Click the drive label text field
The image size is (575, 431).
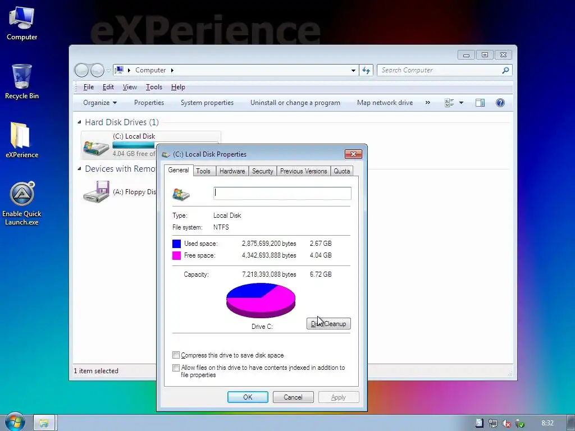(282, 194)
